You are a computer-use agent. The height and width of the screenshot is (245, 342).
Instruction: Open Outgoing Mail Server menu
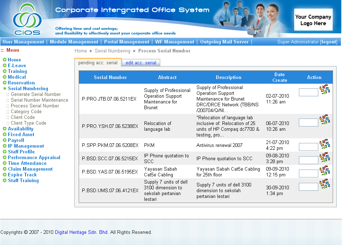click(x=224, y=42)
